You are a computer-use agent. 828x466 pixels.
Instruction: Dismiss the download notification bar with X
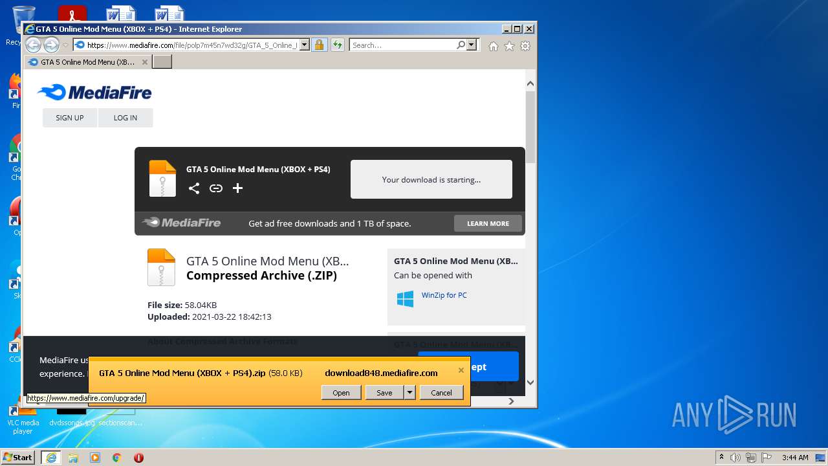(x=461, y=370)
